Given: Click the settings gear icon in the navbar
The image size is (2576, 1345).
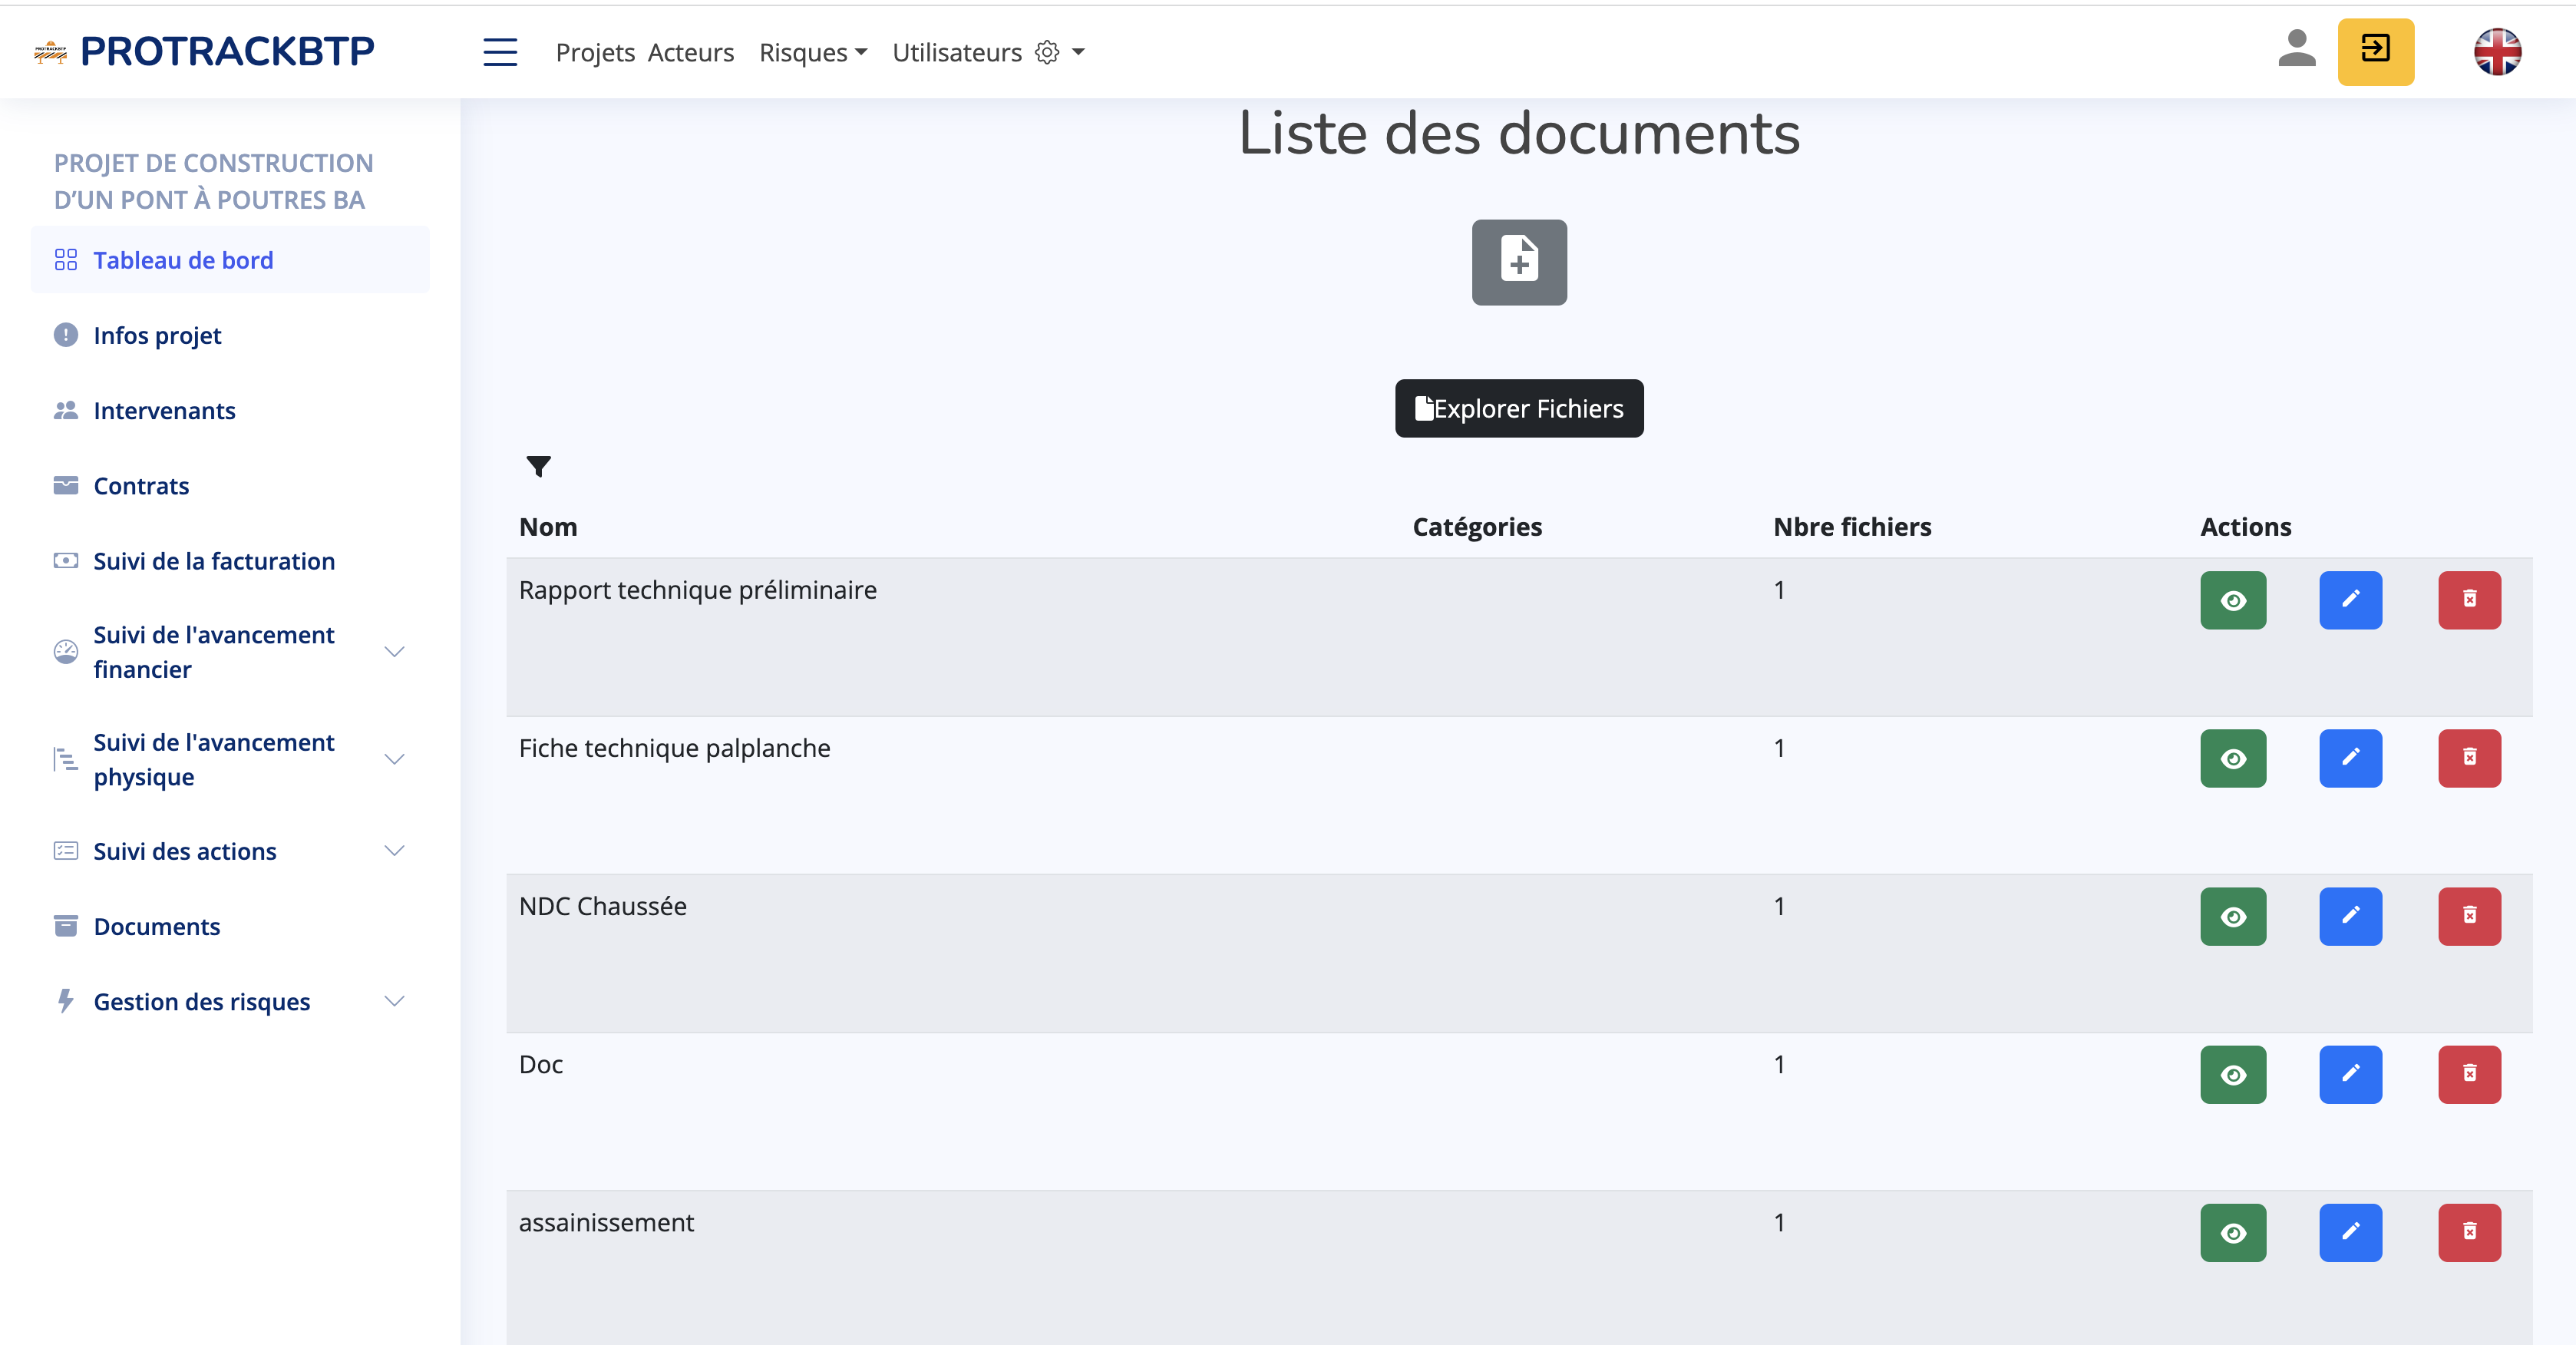Looking at the screenshot, I should pos(1047,52).
